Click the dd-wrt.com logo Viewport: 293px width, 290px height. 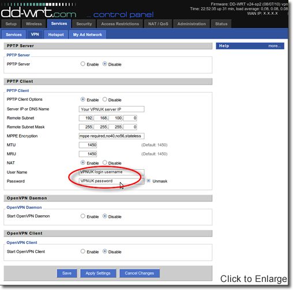[39, 13]
